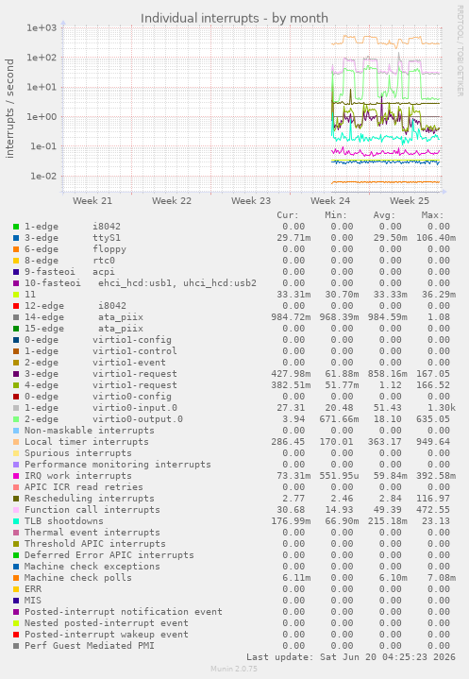This screenshot has width=469, height=679.
Task: Select the swatch for virtio1-event
Action: click(x=16, y=363)
